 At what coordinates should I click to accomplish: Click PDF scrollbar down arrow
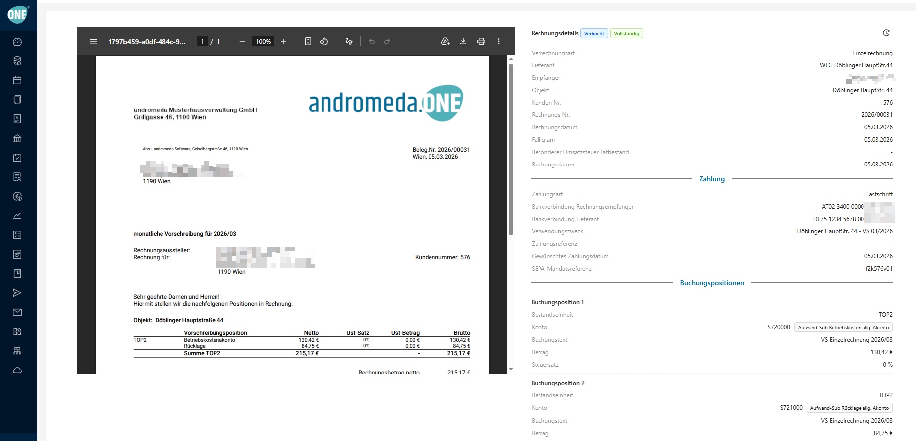click(x=511, y=369)
